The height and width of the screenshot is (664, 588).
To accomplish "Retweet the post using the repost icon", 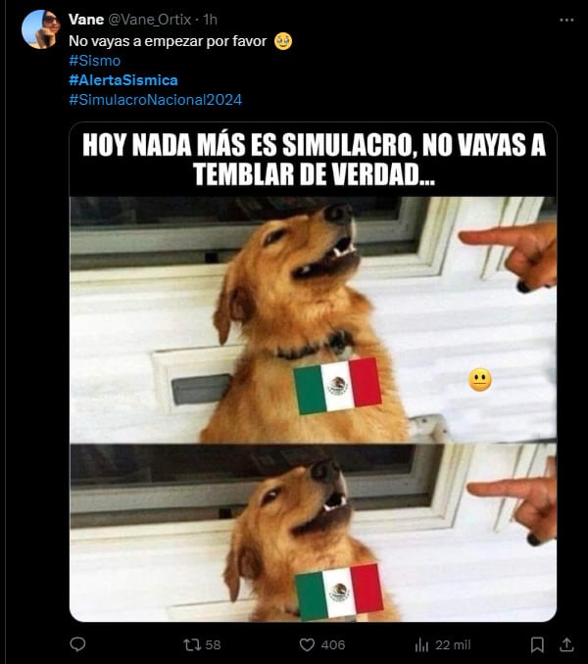I will (191, 645).
